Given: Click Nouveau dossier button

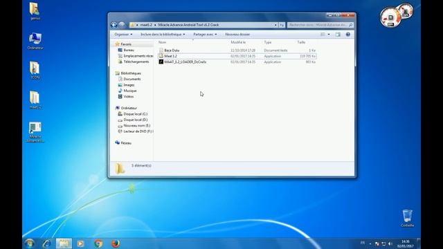Looking at the screenshot, I should [237, 35].
